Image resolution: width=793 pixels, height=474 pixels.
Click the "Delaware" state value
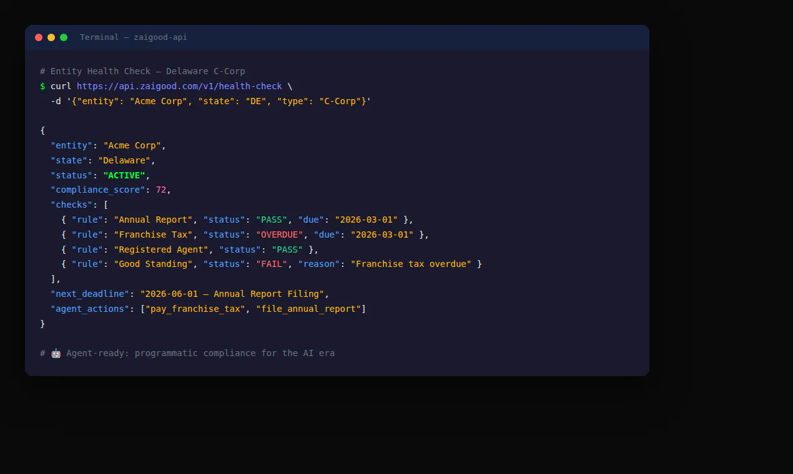[x=124, y=160]
